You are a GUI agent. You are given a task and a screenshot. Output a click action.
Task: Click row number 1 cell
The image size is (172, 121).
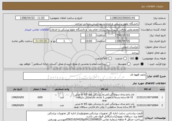(162, 97)
